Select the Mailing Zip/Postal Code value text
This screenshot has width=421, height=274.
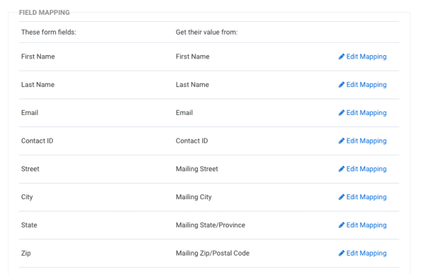[213, 254]
